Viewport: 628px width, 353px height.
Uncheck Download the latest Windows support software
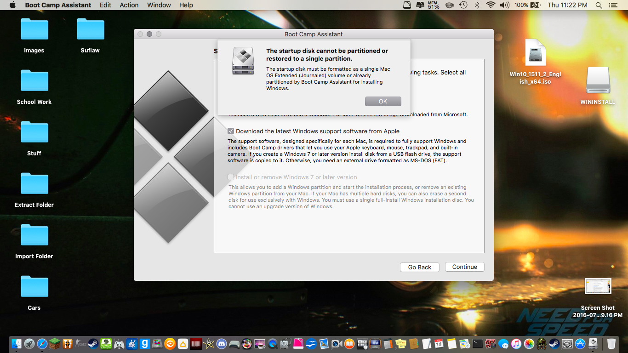(231, 131)
